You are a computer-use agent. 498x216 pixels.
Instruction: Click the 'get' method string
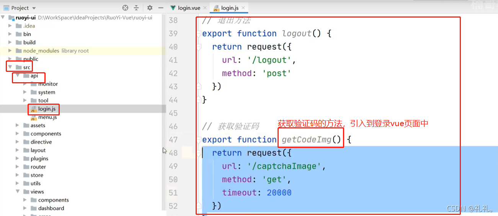(274, 180)
